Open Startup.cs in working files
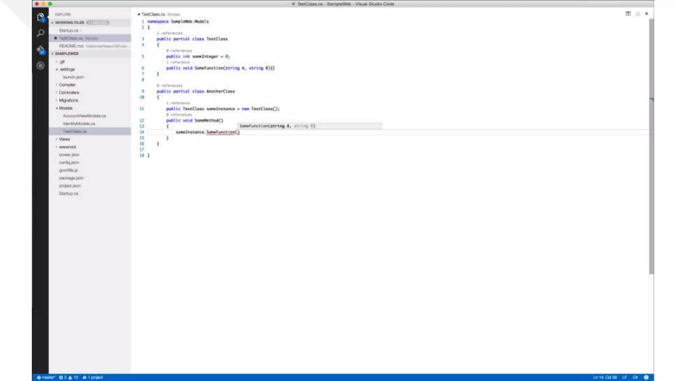 68,30
